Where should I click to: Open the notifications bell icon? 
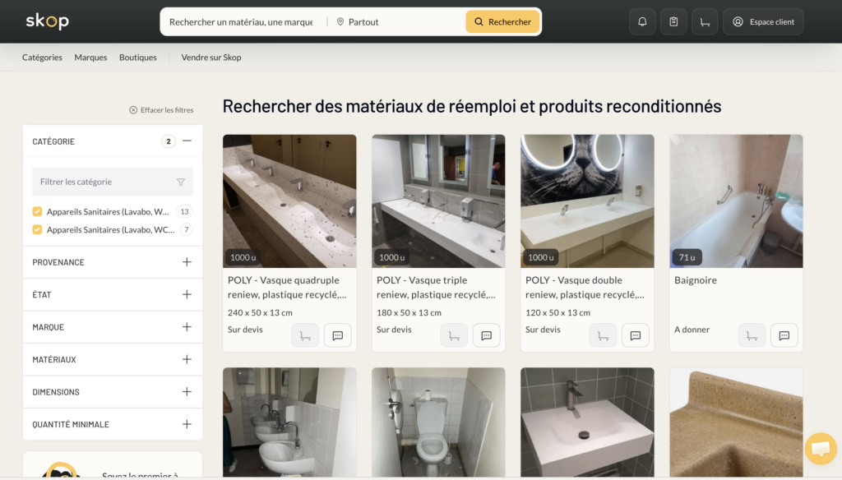pos(642,21)
